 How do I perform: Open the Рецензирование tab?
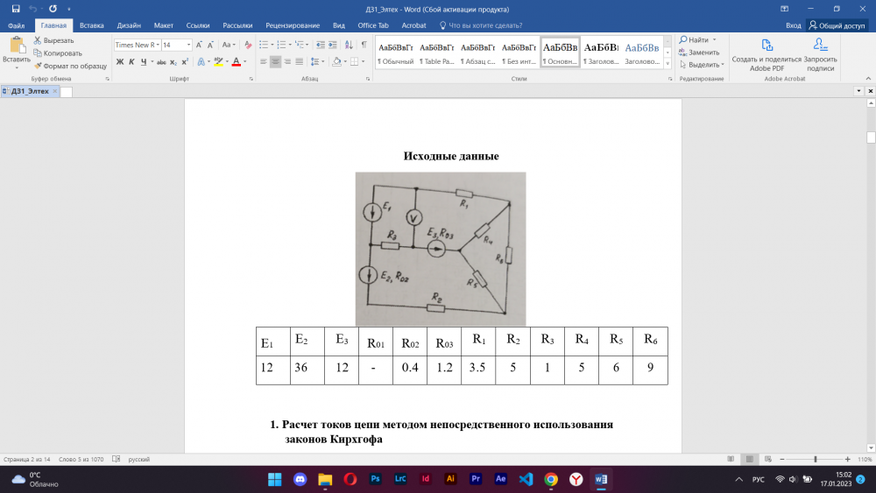pos(293,25)
